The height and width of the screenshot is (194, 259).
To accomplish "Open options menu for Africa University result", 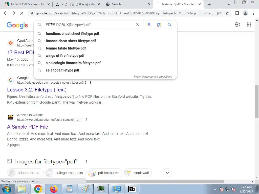I will (86, 120).
